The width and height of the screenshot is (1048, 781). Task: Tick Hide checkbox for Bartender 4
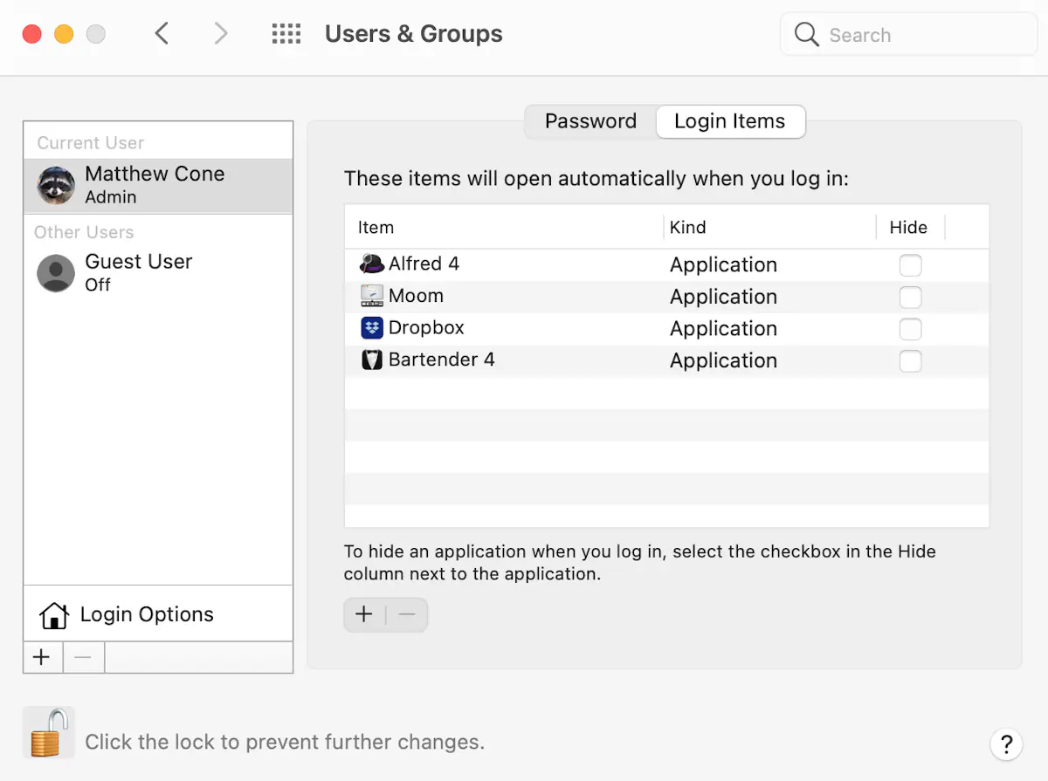[x=910, y=361]
